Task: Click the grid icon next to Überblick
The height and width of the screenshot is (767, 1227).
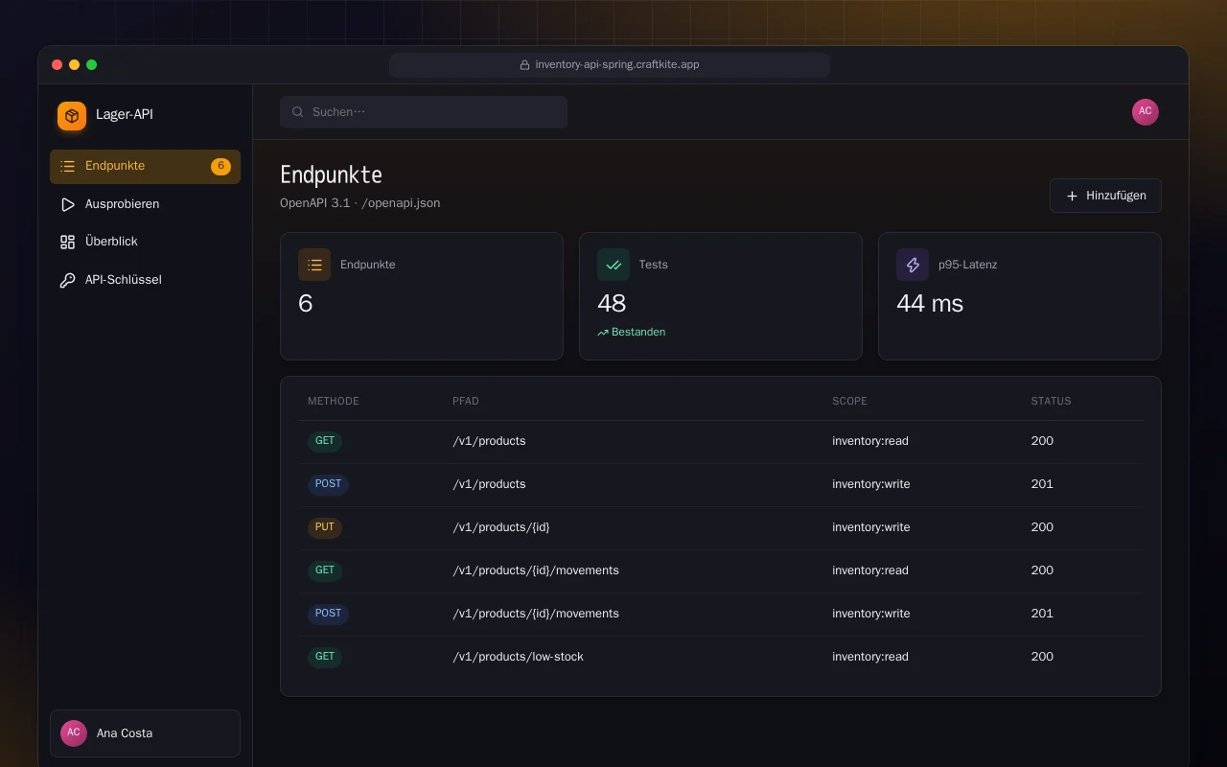Action: pyautogui.click(x=67, y=242)
